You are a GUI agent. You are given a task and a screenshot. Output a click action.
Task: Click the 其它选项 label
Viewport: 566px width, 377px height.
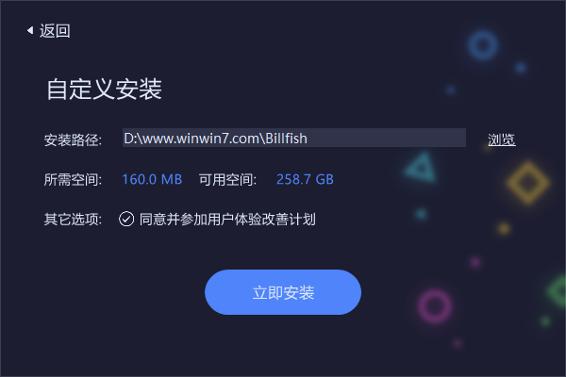[x=73, y=220]
